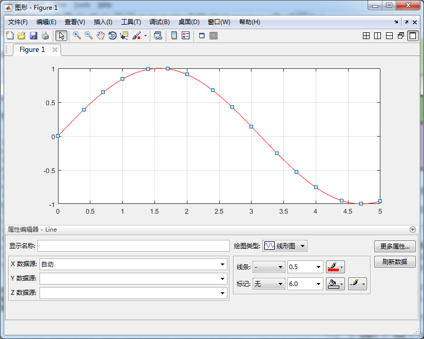Open the 查看(V) menu

(x=74, y=22)
